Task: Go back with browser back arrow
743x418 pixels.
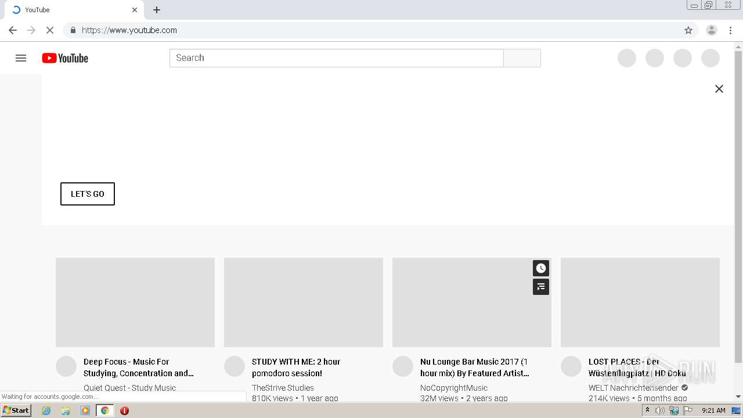Action: (x=13, y=30)
